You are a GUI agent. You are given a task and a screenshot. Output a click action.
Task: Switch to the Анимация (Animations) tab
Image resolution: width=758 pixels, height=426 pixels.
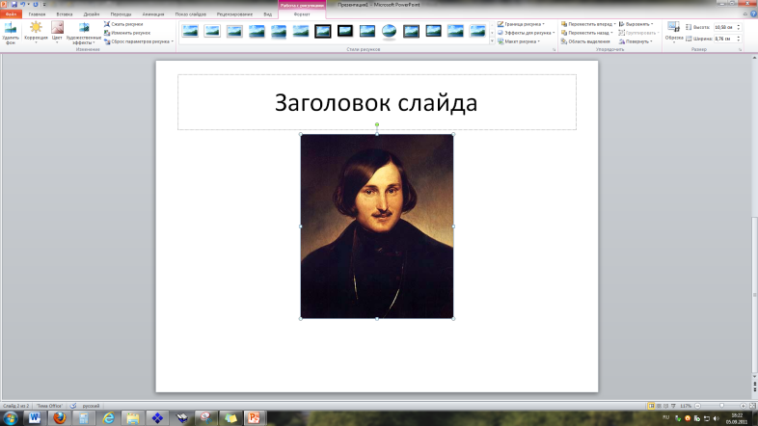(153, 14)
